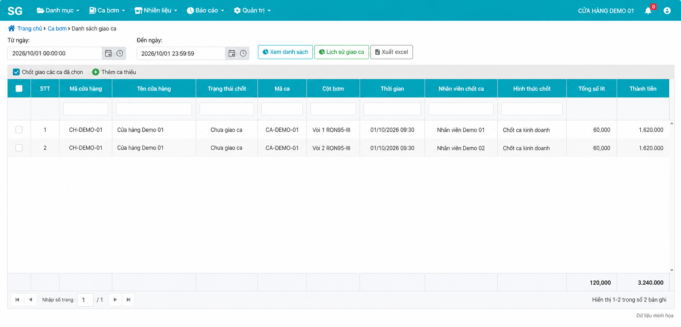
Task: Click the Tên cửa hàng filter box
Action: point(154,109)
